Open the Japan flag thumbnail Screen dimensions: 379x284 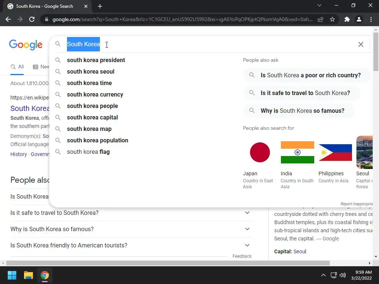coord(260,152)
